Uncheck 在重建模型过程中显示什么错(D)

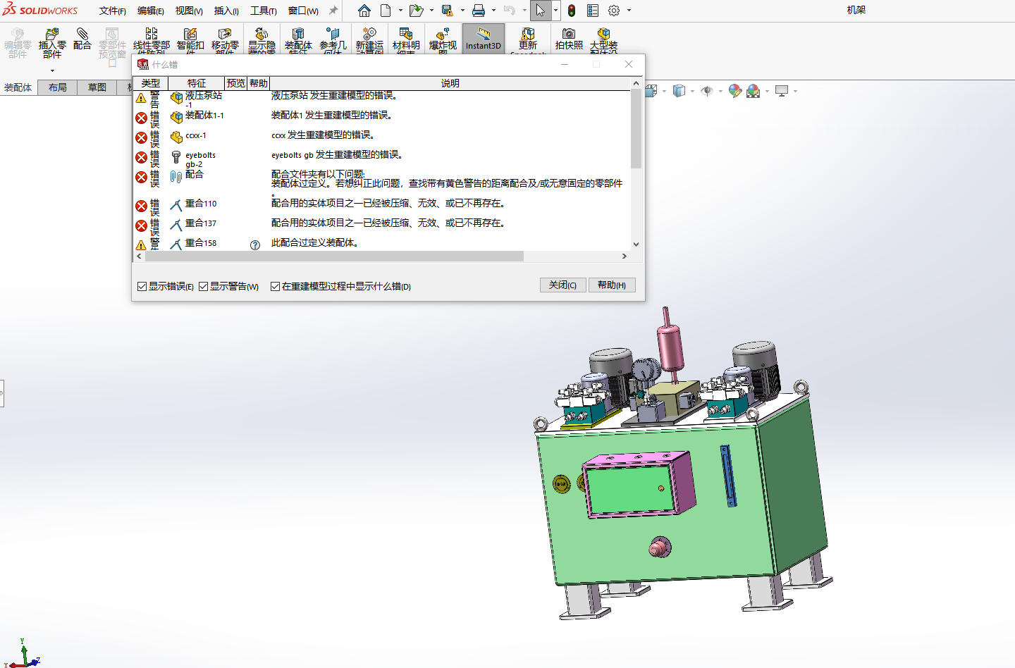tap(275, 286)
